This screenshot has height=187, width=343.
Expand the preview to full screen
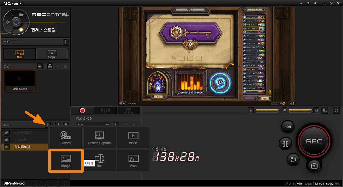coord(336,110)
